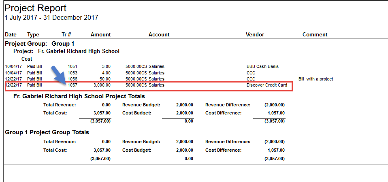Click the 10/04/17 date in row 1051

13,66
